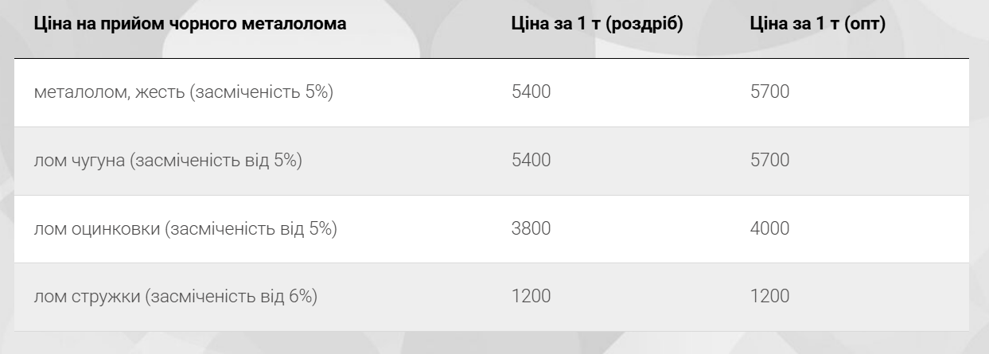Click retail price 5400 for металолом, жесть
Viewport: 989px width, 354px height.
coord(531,92)
